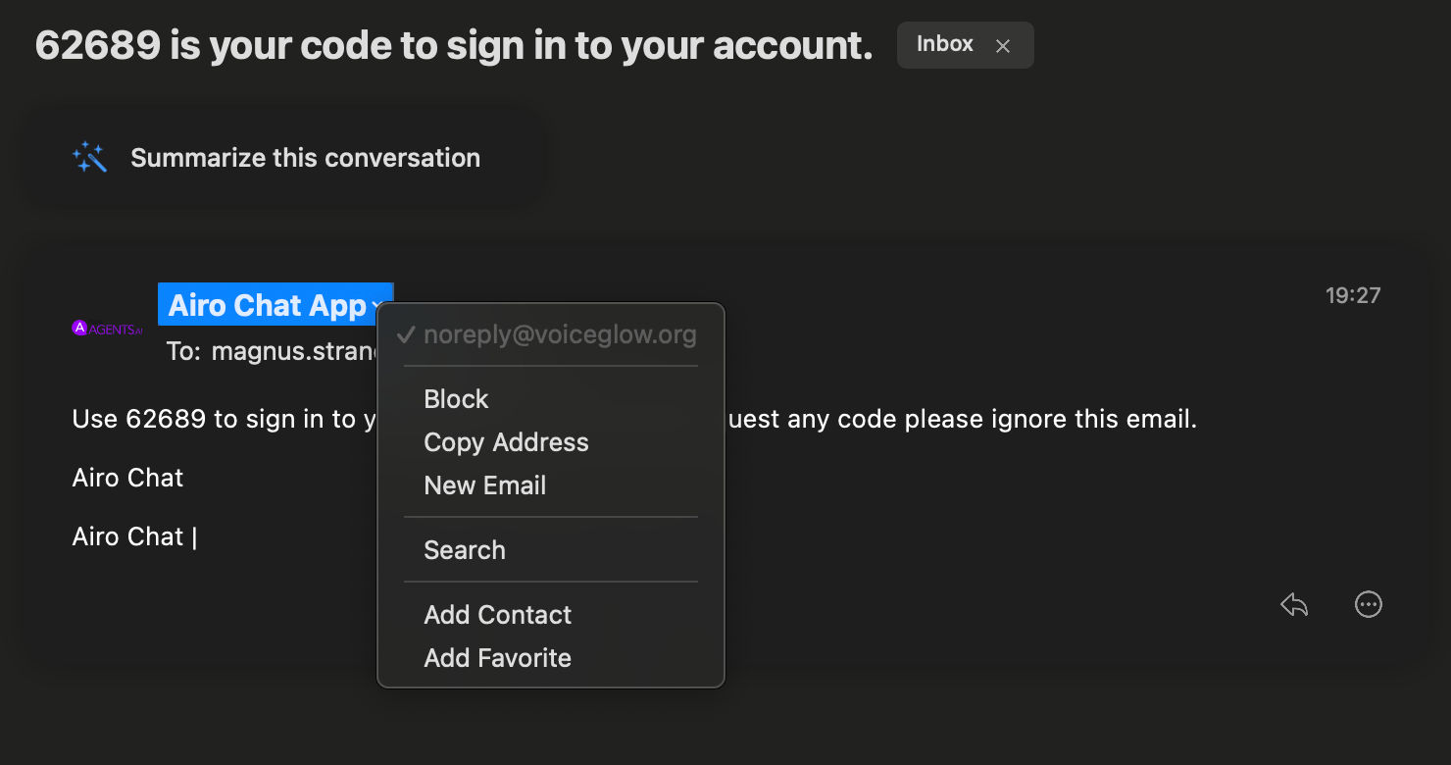Choose New Email from the menu
The image size is (1451, 765).
click(484, 485)
